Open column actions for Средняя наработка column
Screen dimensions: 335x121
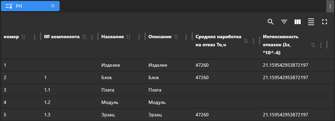(254, 41)
